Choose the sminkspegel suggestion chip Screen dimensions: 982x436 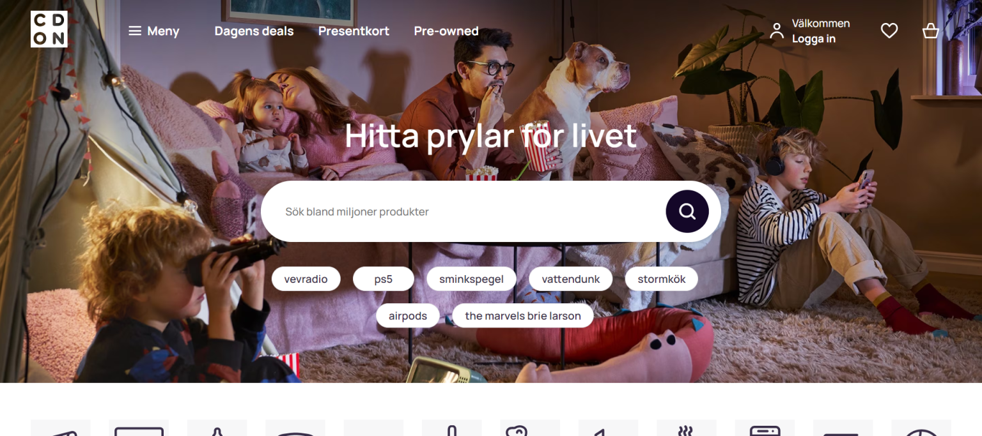[471, 279]
